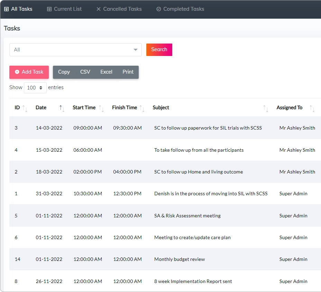Sort the table by ID column
This screenshot has height=292, width=321.
(25, 108)
